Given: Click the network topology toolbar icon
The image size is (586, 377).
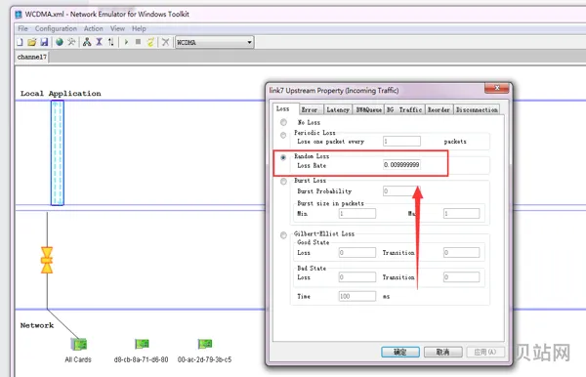Looking at the screenshot, I should pyautogui.click(x=87, y=42).
